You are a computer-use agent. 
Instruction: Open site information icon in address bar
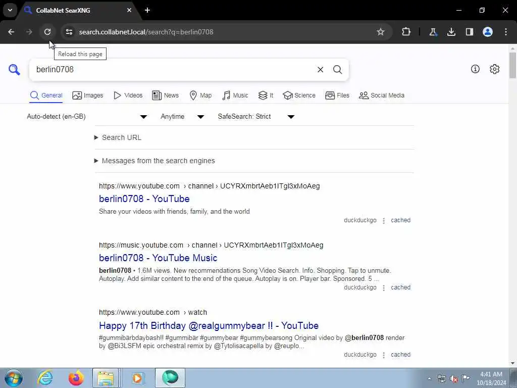(x=69, y=32)
